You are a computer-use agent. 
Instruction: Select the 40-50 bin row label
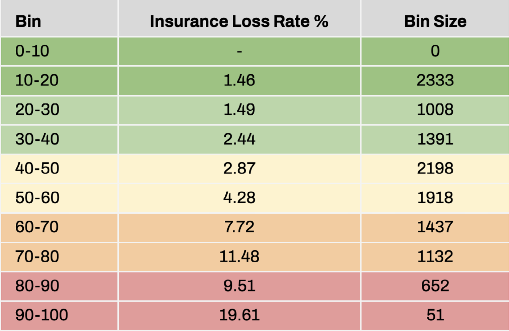37,168
